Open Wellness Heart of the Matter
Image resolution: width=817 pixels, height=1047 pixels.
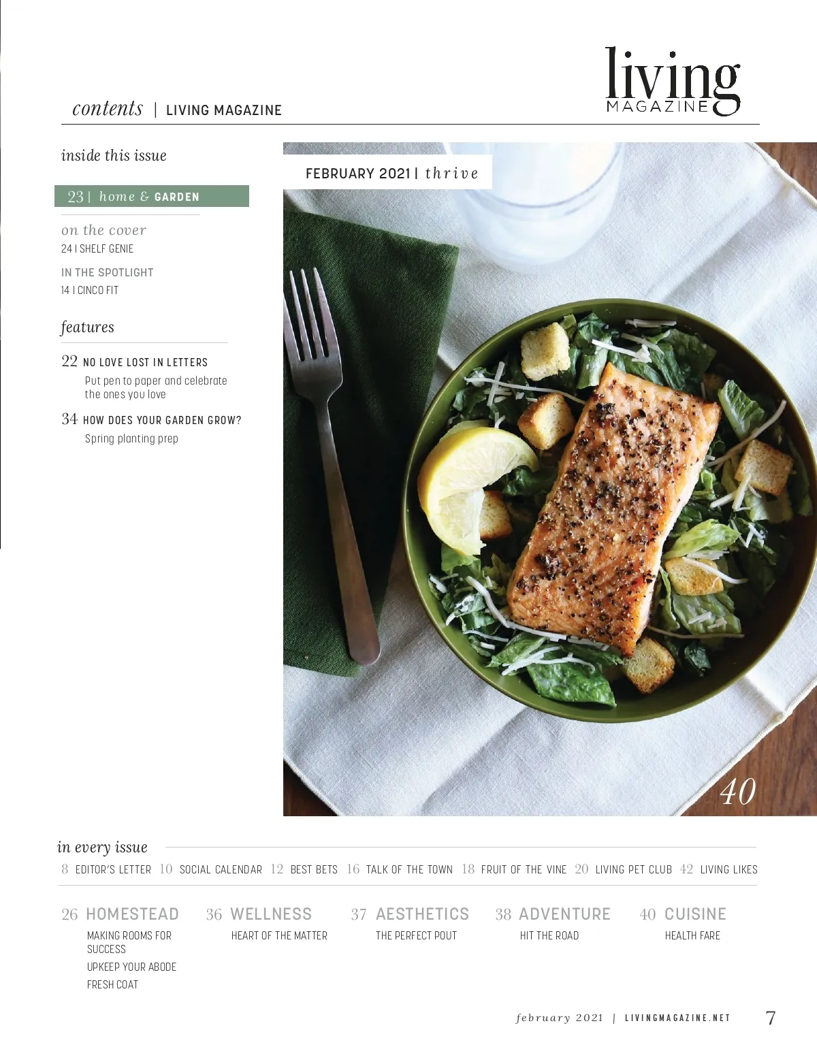pyautogui.click(x=279, y=936)
